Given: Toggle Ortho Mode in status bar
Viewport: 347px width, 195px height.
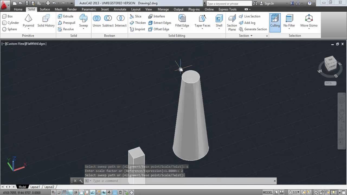Looking at the screenshot, I should [x=70, y=192].
